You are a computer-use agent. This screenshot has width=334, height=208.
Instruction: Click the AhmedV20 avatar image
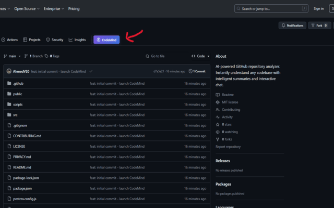tap(9, 71)
